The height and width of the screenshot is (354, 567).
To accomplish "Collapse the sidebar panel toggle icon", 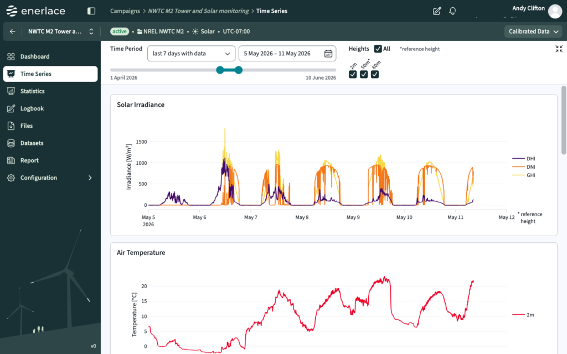I will 91,11.
